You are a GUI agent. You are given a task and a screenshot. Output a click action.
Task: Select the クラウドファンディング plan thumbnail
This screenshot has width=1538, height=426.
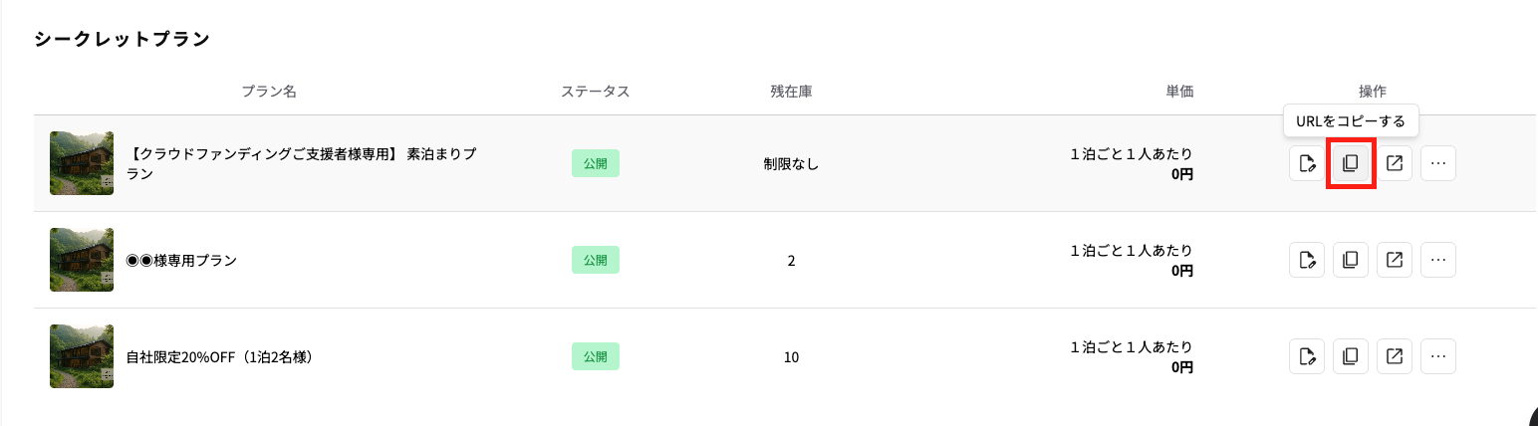[x=82, y=163]
